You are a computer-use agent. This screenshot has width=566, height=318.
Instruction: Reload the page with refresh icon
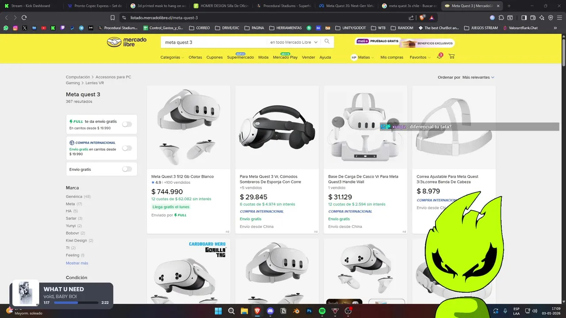[x=24, y=18]
